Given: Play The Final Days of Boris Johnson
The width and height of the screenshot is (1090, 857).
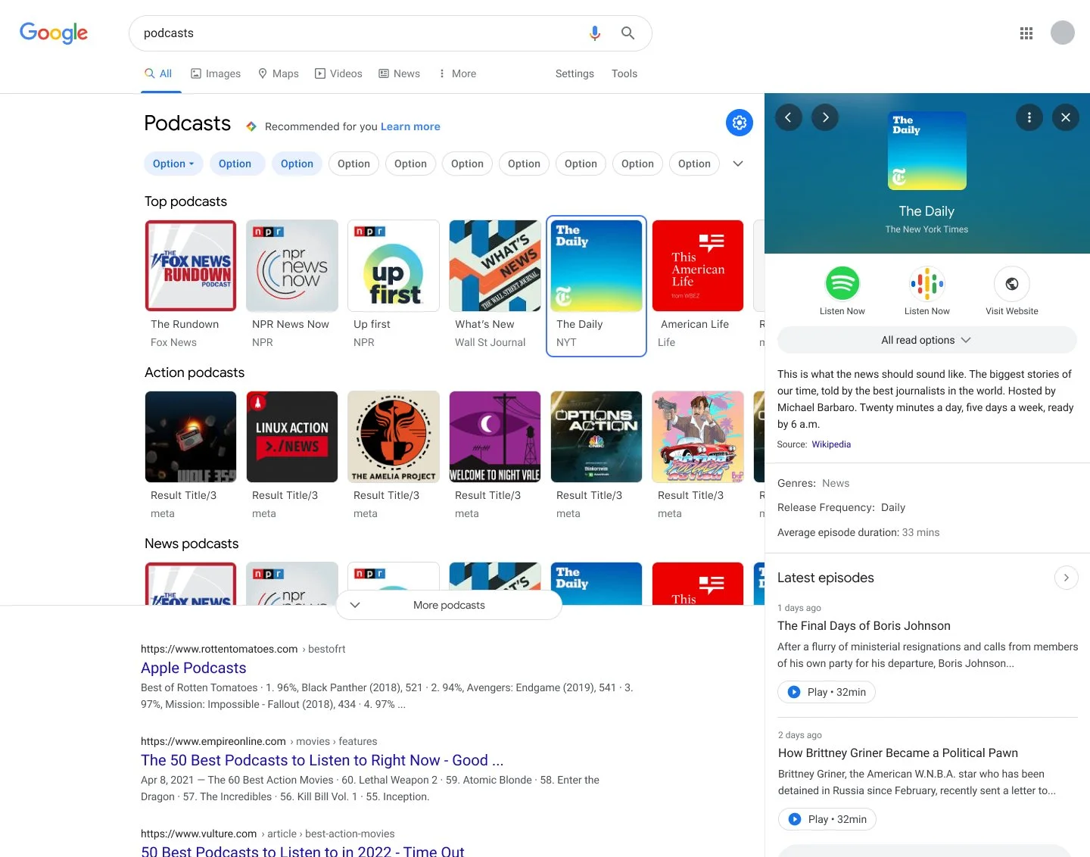Looking at the screenshot, I should coord(827,692).
